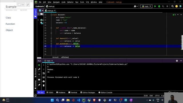Open File Explorer from taskbar
Image resolution: width=183 pixels, height=103 pixels.
[x=68, y=100]
